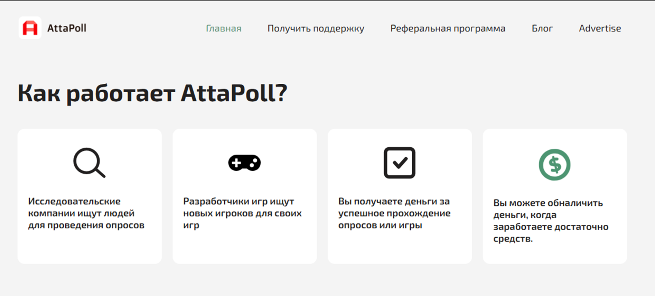Click the second card's empty bottom area

click(x=244, y=247)
